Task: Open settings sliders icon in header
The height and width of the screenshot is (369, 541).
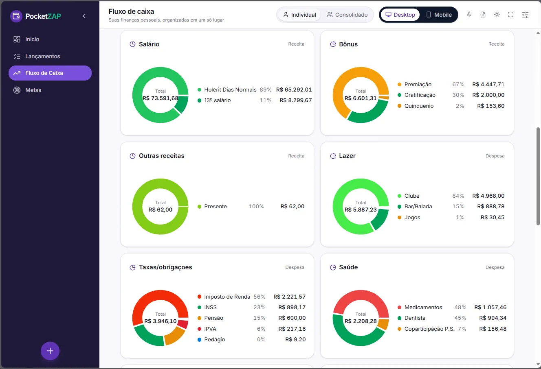Action: [x=526, y=15]
